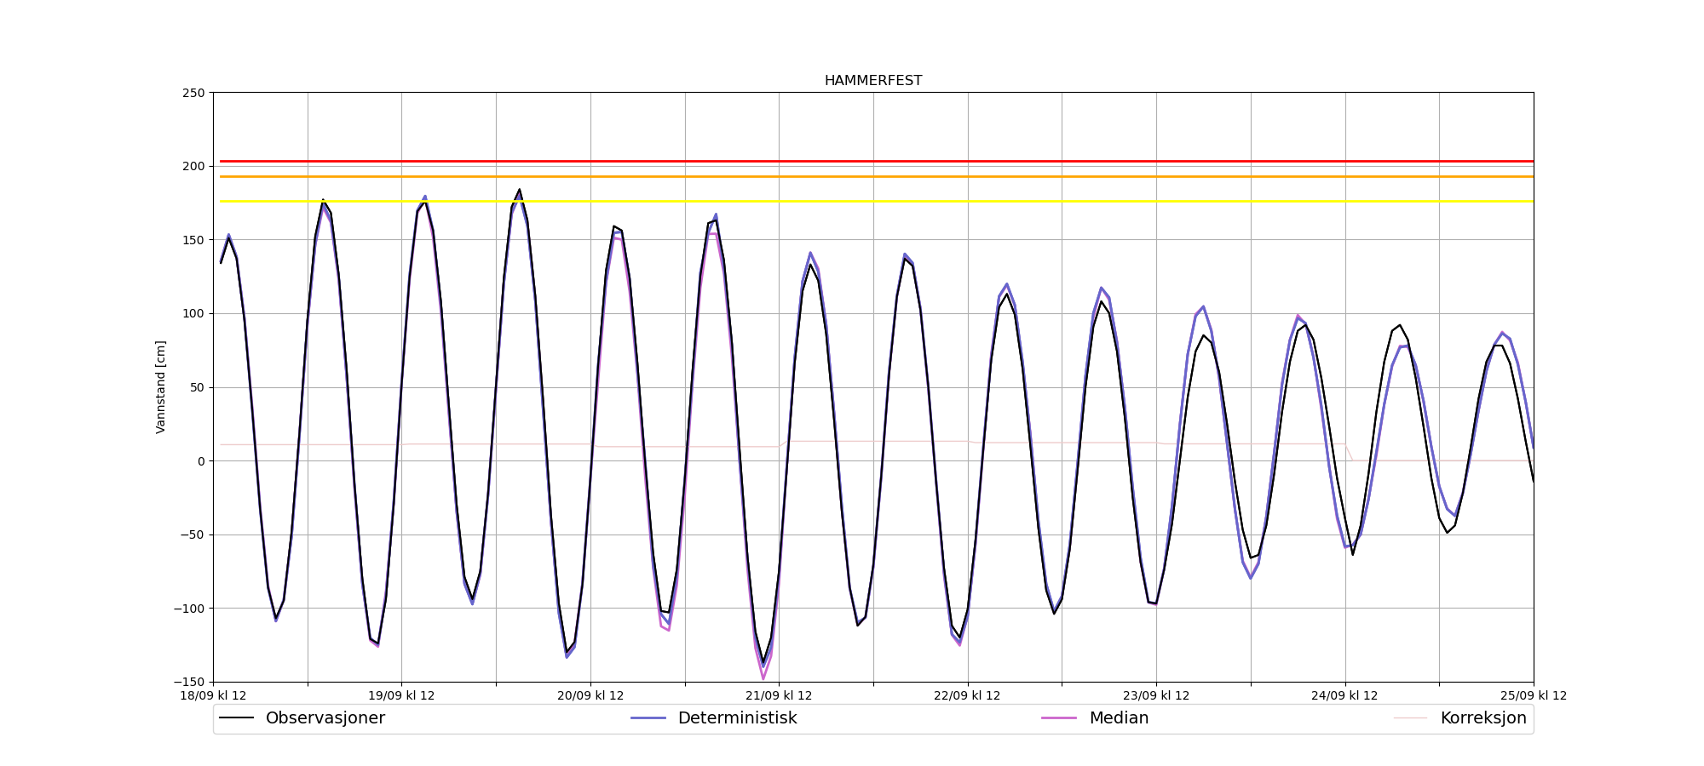Viewport: 1704px width, 766px height.
Task: Click the 19/09 kl 12 axis tick label
Action: (x=401, y=695)
